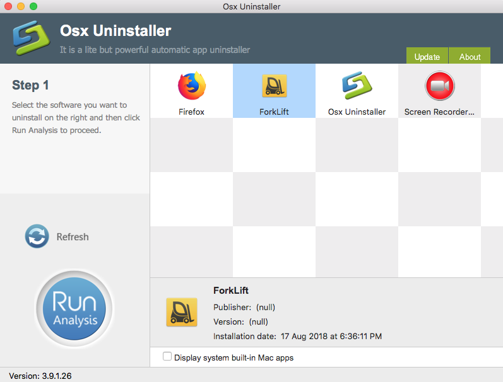Screen dimensions: 503x382
Task: Click the ForkLift title in details panel
Action: [231, 291]
